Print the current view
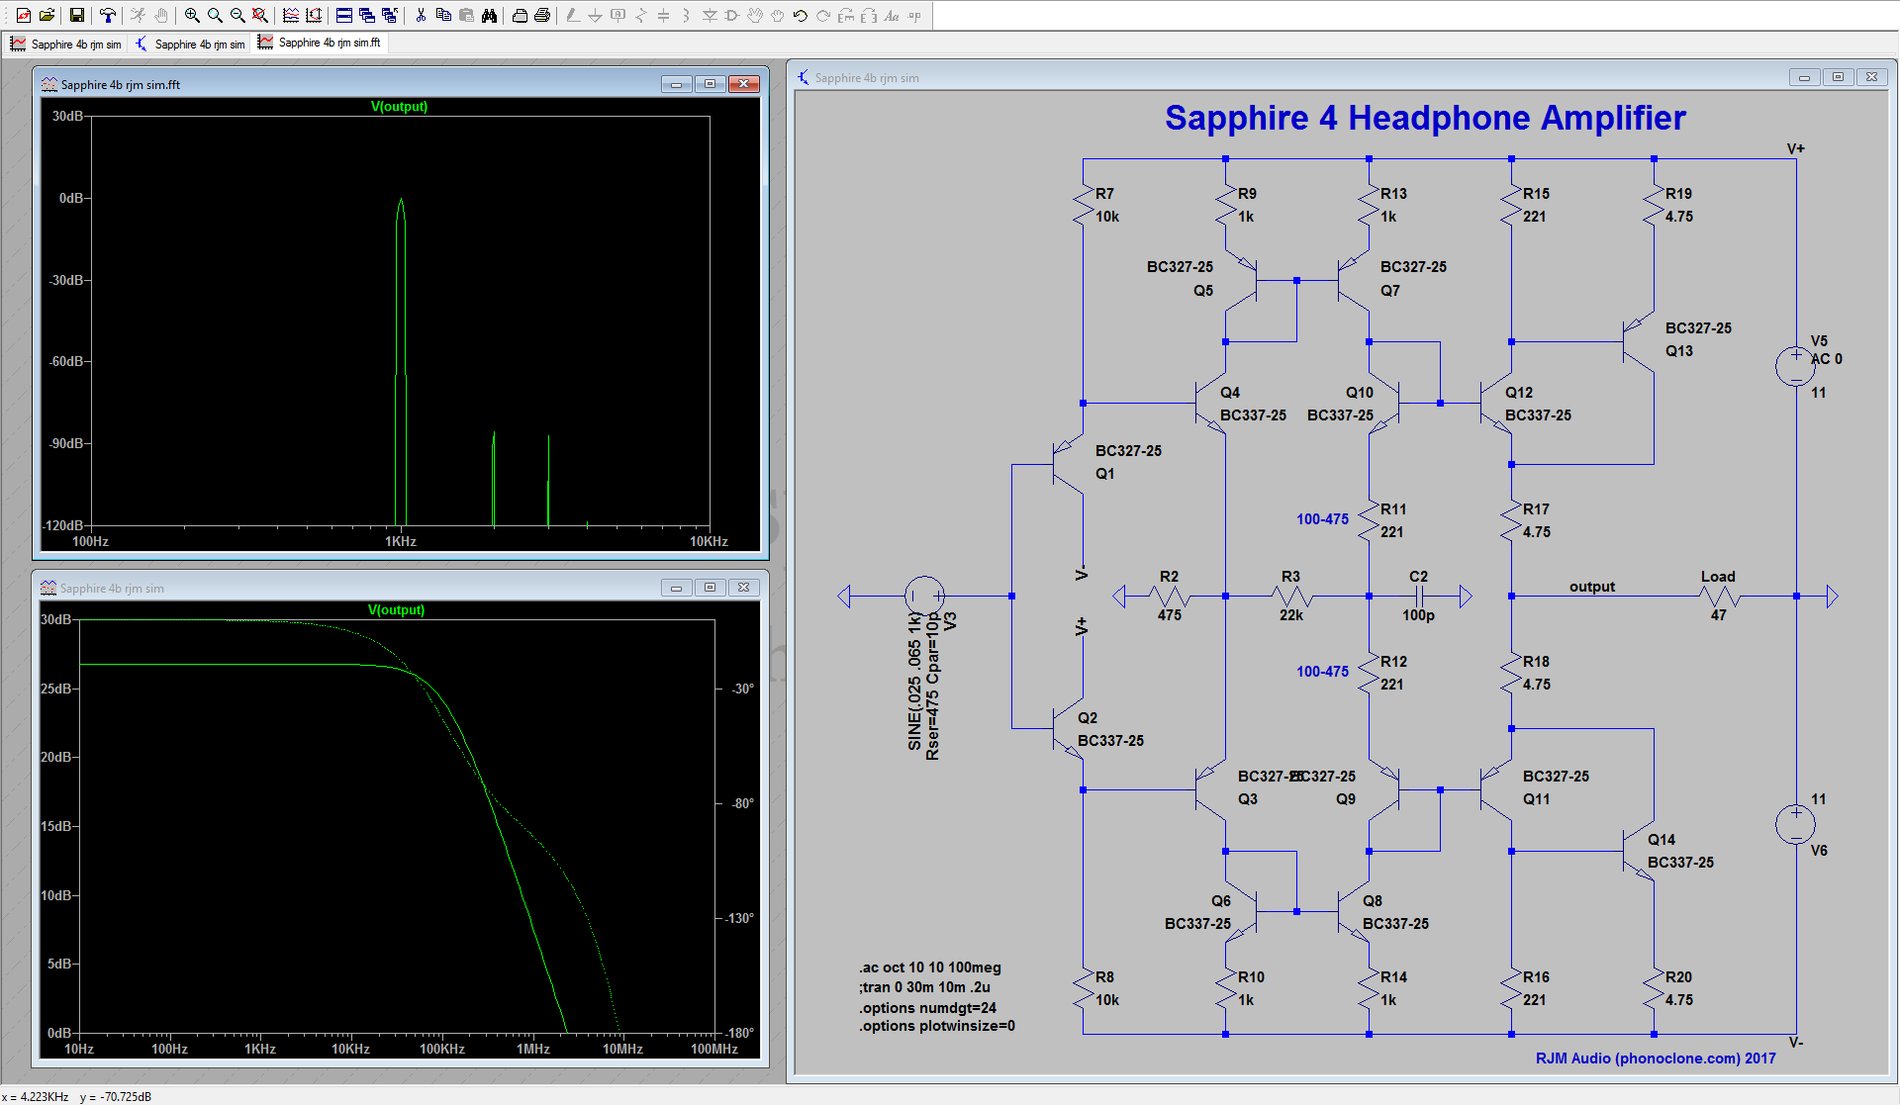 542,15
